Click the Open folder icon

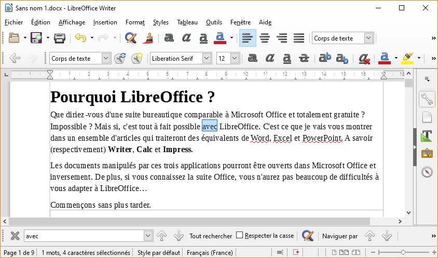(x=13, y=38)
